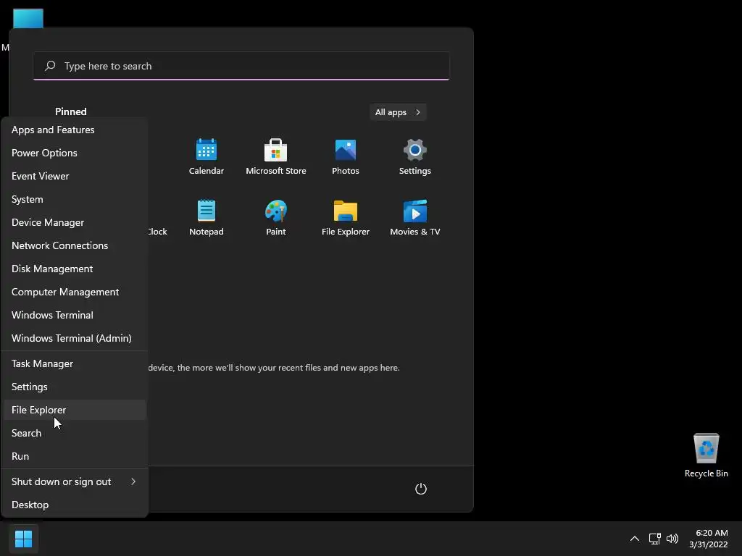The image size is (742, 556).
Task: Open the Photos app icon
Action: (x=346, y=157)
